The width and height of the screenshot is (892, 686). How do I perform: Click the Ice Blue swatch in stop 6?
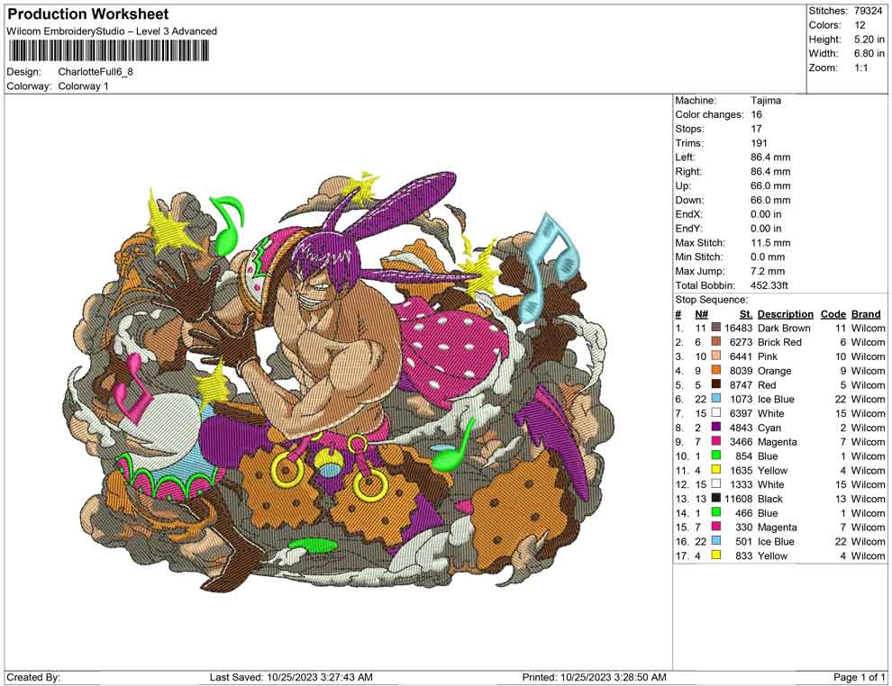click(716, 399)
